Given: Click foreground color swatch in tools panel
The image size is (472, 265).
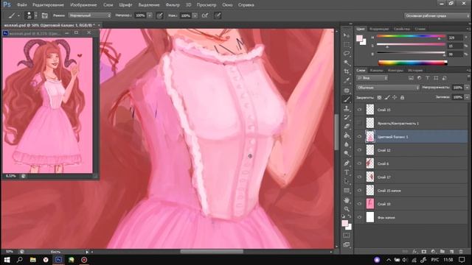Looking at the screenshot, I should coord(345,223).
